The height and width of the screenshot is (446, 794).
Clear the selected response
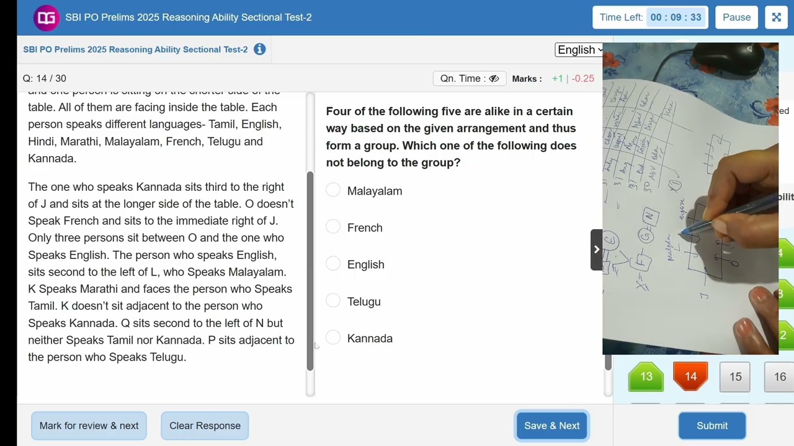pos(205,426)
